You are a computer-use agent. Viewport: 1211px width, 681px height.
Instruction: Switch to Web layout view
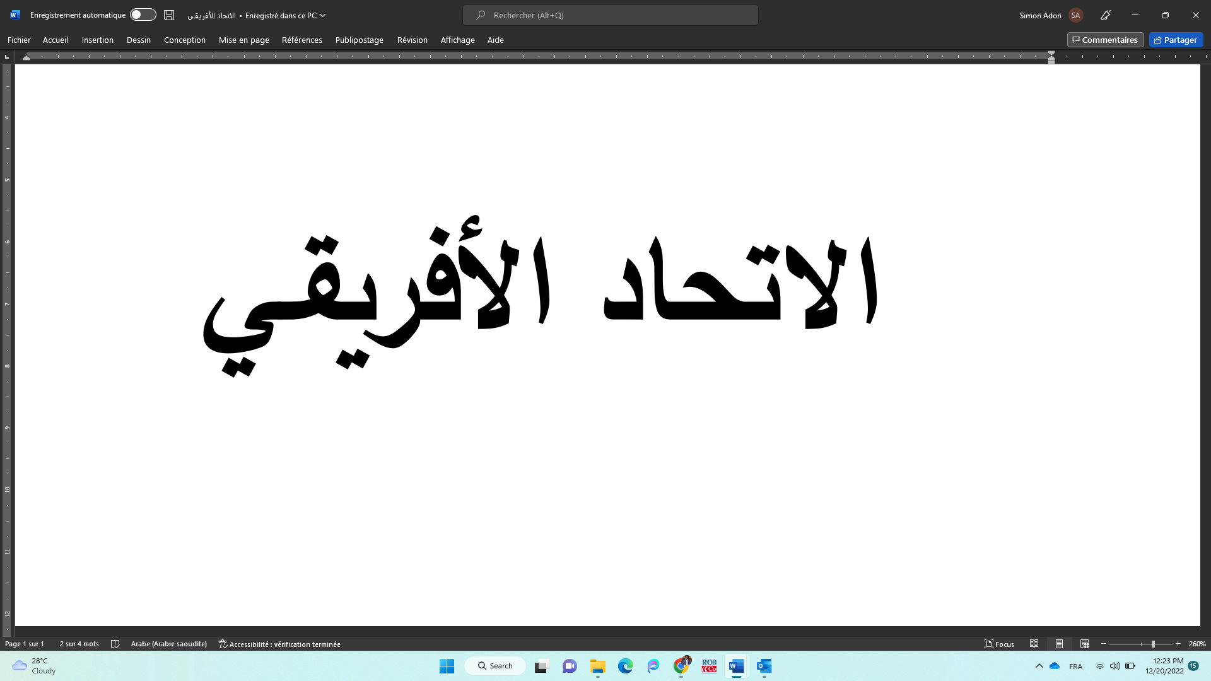click(x=1085, y=644)
